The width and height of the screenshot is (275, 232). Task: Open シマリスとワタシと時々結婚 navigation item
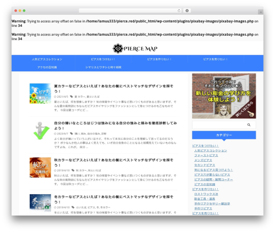103,67
